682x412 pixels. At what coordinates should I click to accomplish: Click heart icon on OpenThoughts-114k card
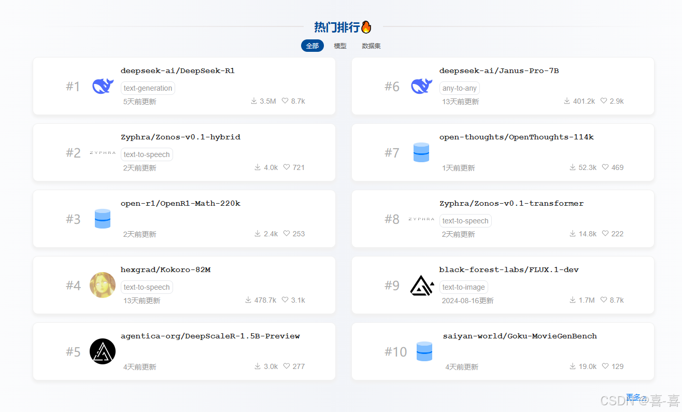pos(605,167)
